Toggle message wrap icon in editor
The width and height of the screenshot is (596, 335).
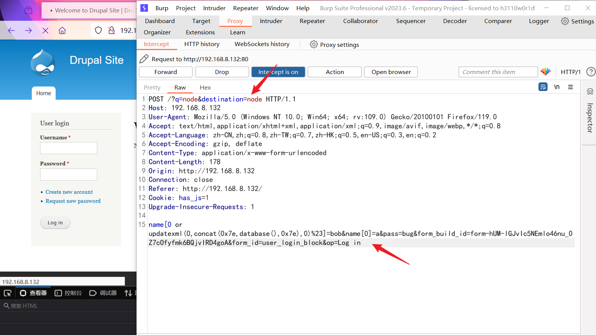[543, 87]
